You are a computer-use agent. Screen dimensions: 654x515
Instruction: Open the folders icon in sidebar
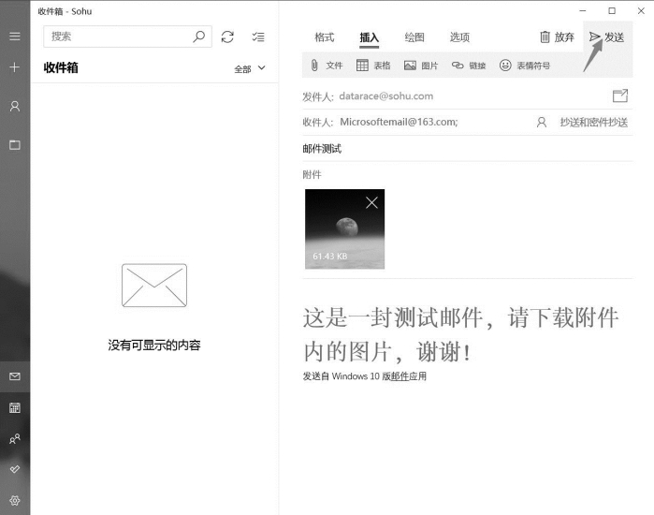[x=15, y=145]
